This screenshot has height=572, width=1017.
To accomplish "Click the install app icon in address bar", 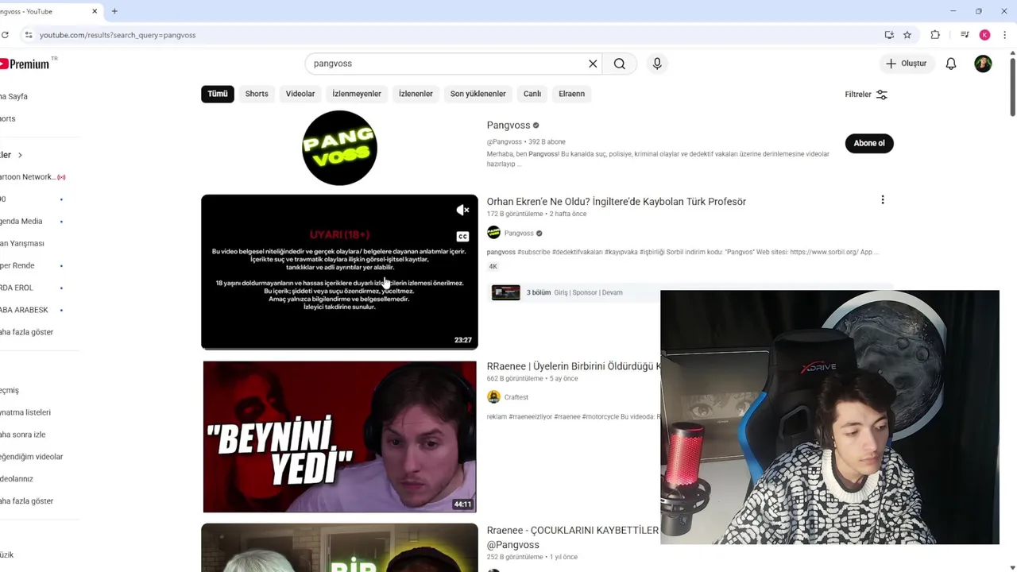I will [889, 35].
